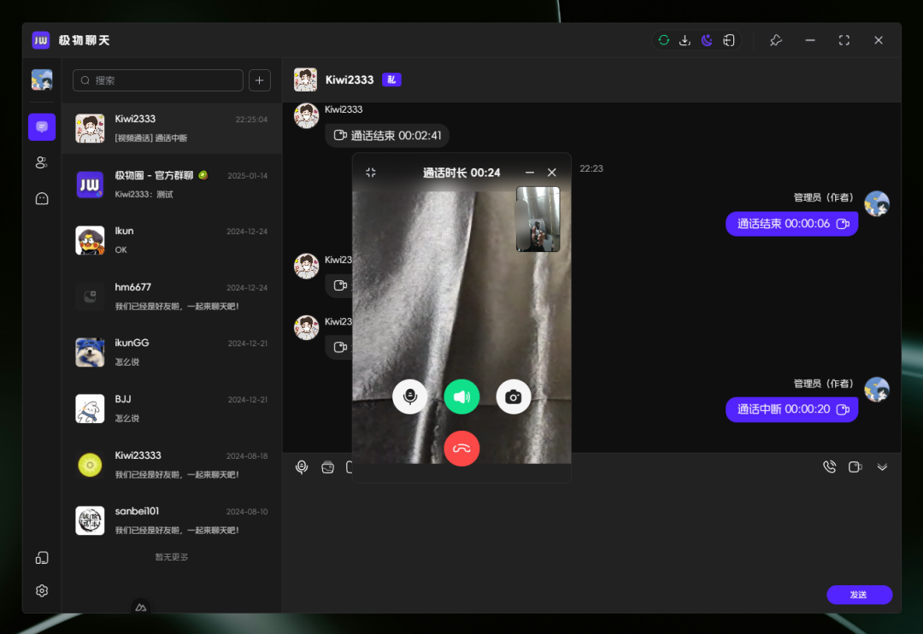The width and height of the screenshot is (923, 634).
Task: Expand the chevron at the chat toolbar's right
Action: (883, 467)
